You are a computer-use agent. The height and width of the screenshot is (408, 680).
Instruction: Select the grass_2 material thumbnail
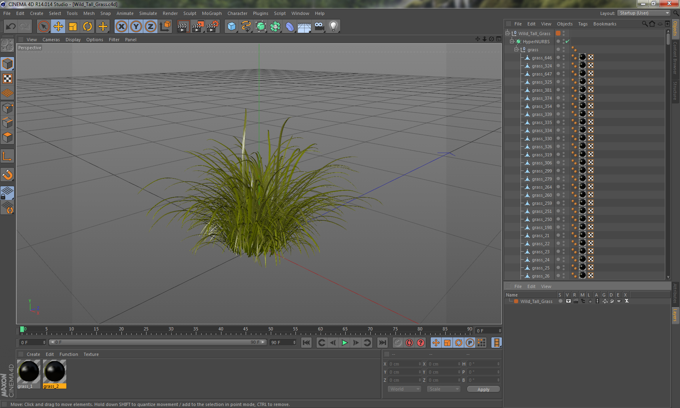(x=55, y=374)
